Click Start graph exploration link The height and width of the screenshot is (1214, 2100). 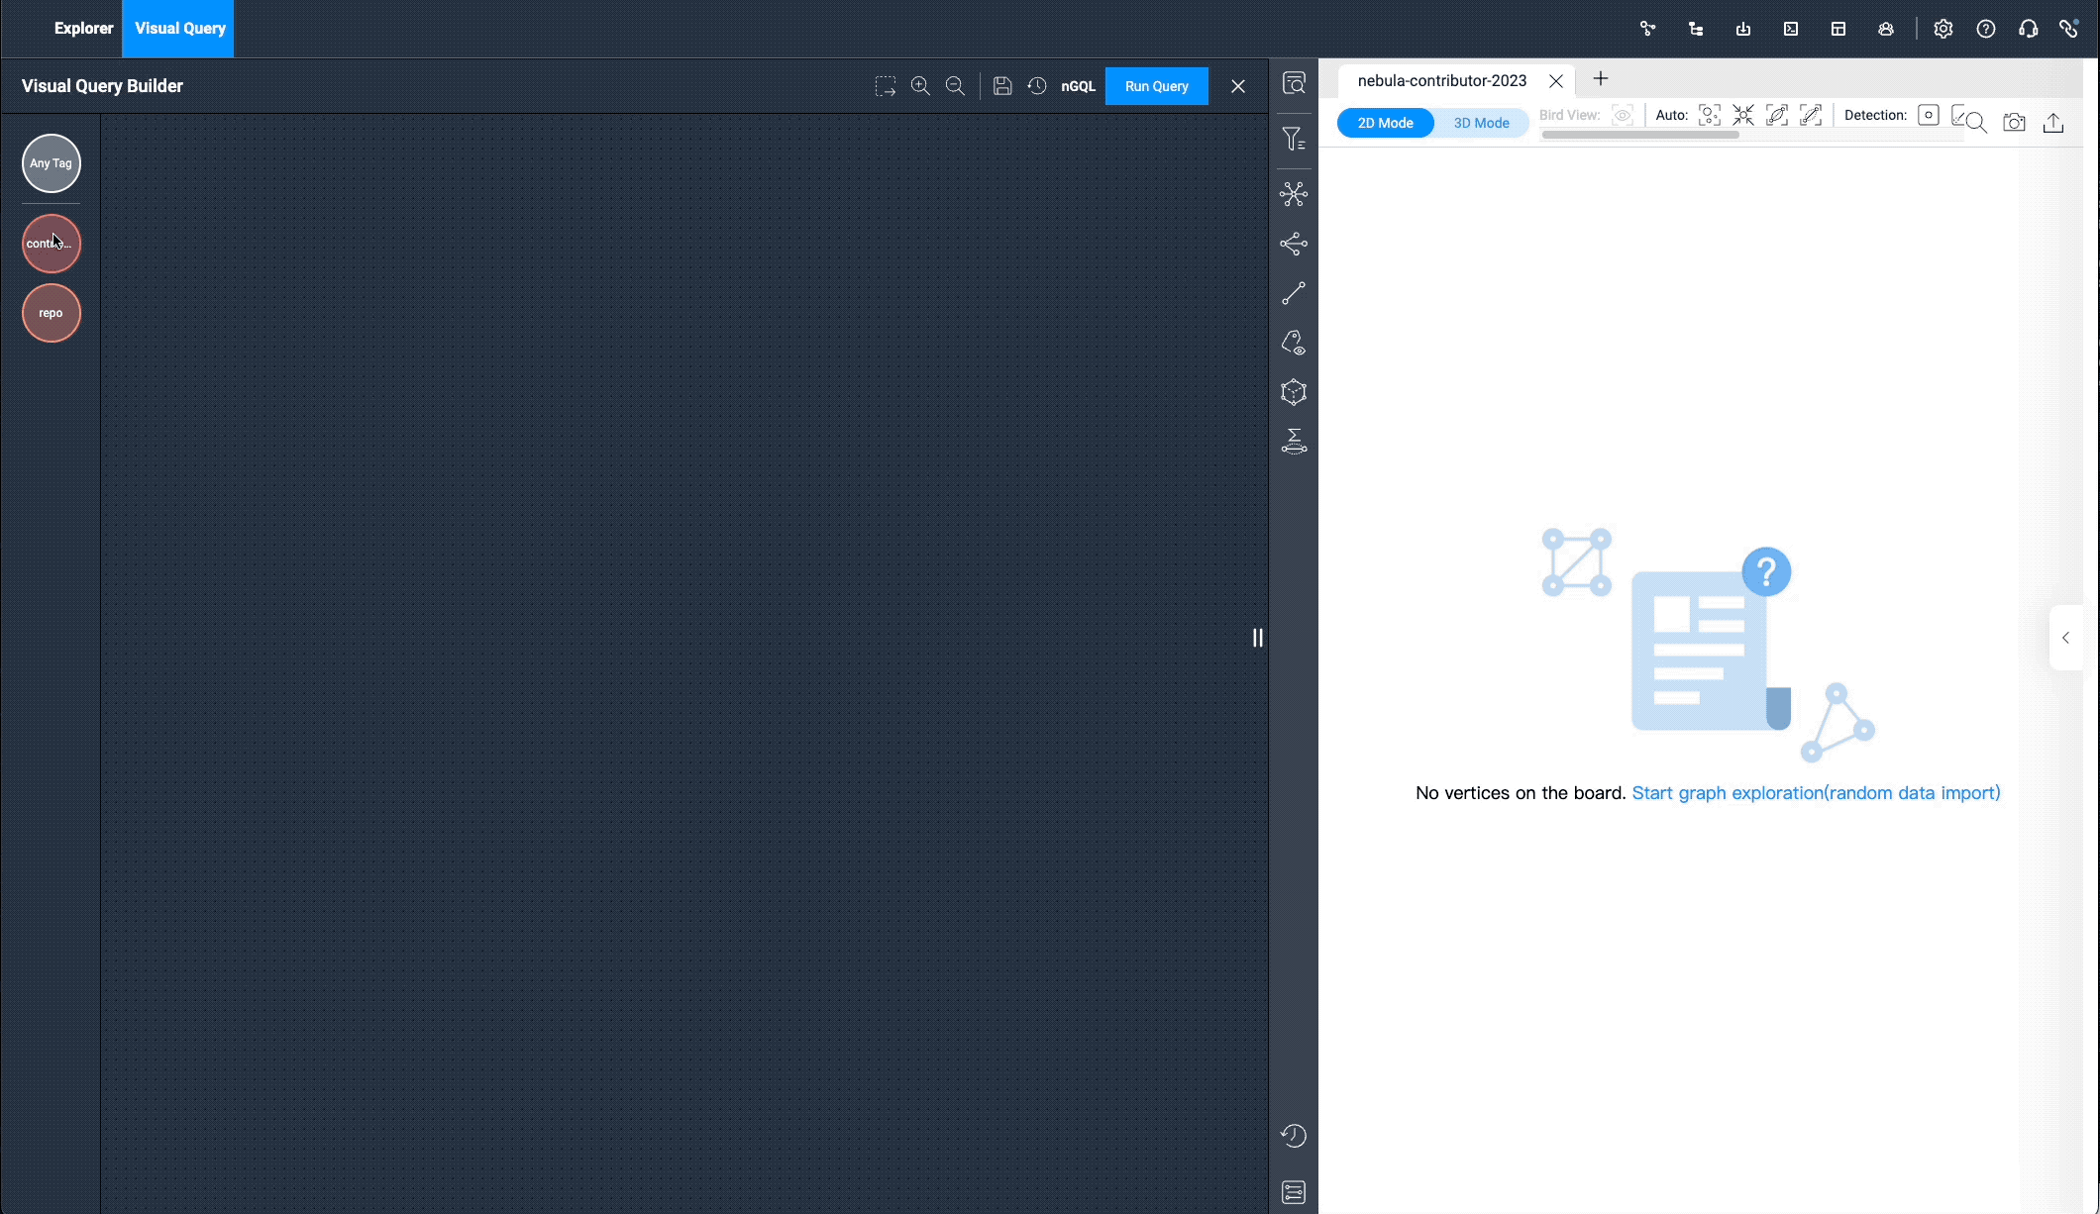tap(1815, 793)
